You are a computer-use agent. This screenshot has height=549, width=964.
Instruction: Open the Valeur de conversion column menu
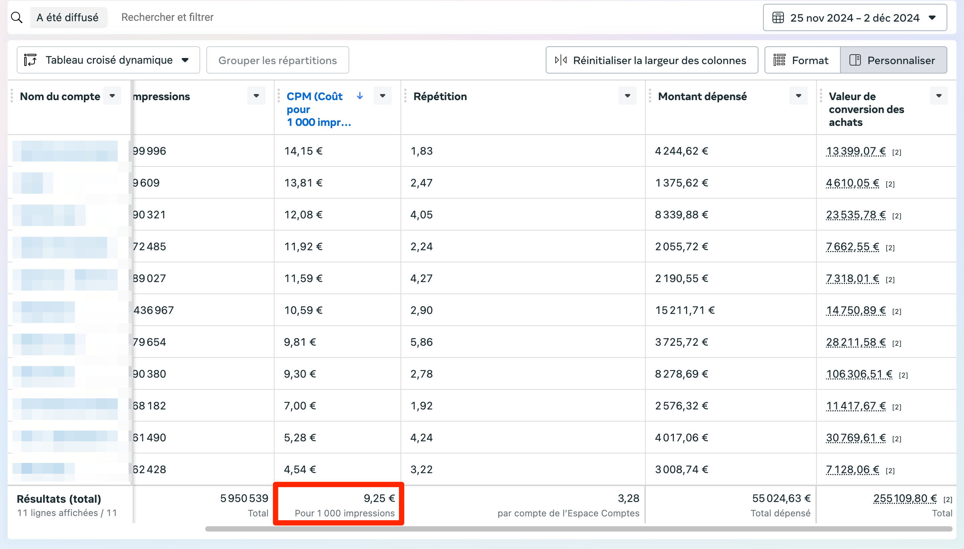point(939,96)
